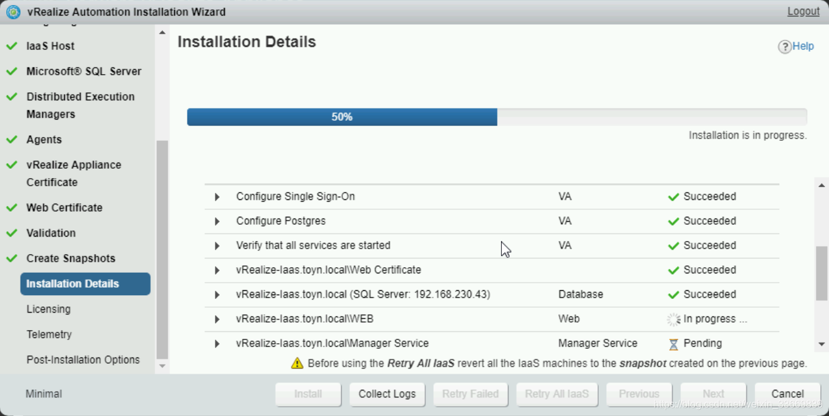Click green check beside vRealize Appliance Certificate
This screenshot has width=829, height=416.
pyautogui.click(x=12, y=165)
